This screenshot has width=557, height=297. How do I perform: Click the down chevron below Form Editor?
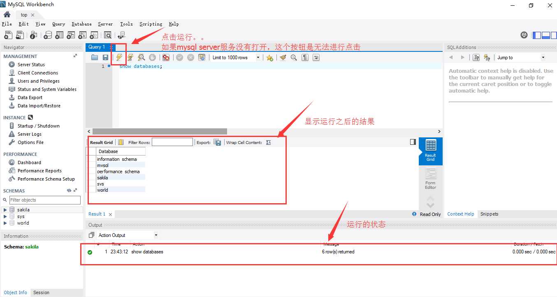(430, 205)
